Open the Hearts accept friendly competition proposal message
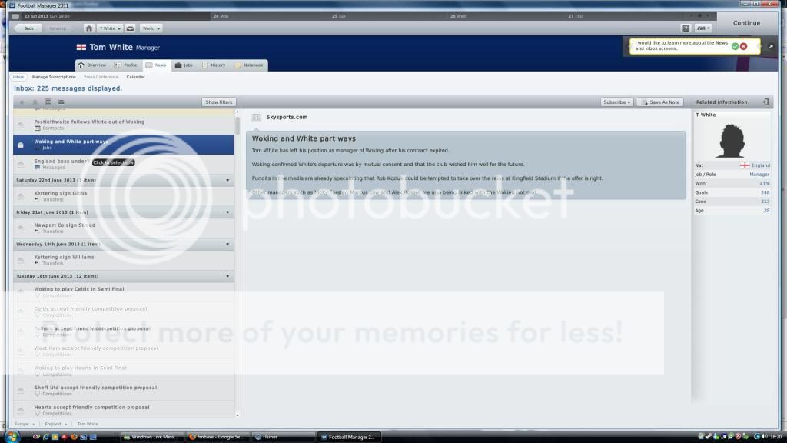This screenshot has width=787, height=443. pos(124,410)
